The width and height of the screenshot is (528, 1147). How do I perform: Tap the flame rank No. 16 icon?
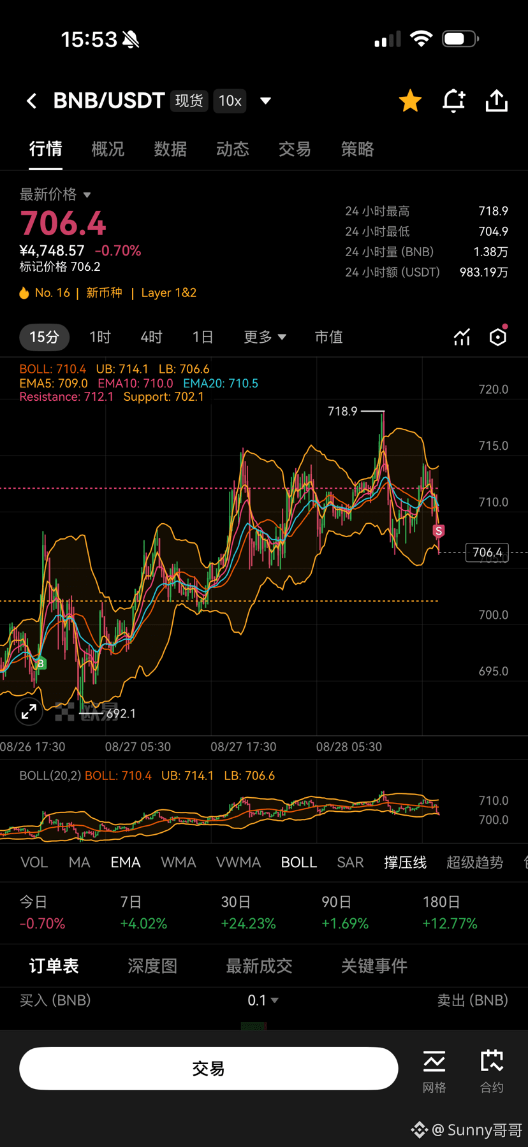click(x=24, y=293)
